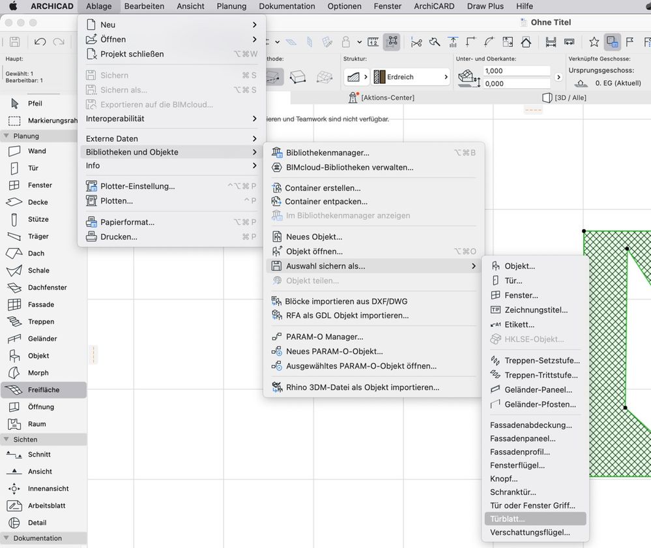Click the star favorites icon in toolbar
651x548 pixels.
(594, 42)
